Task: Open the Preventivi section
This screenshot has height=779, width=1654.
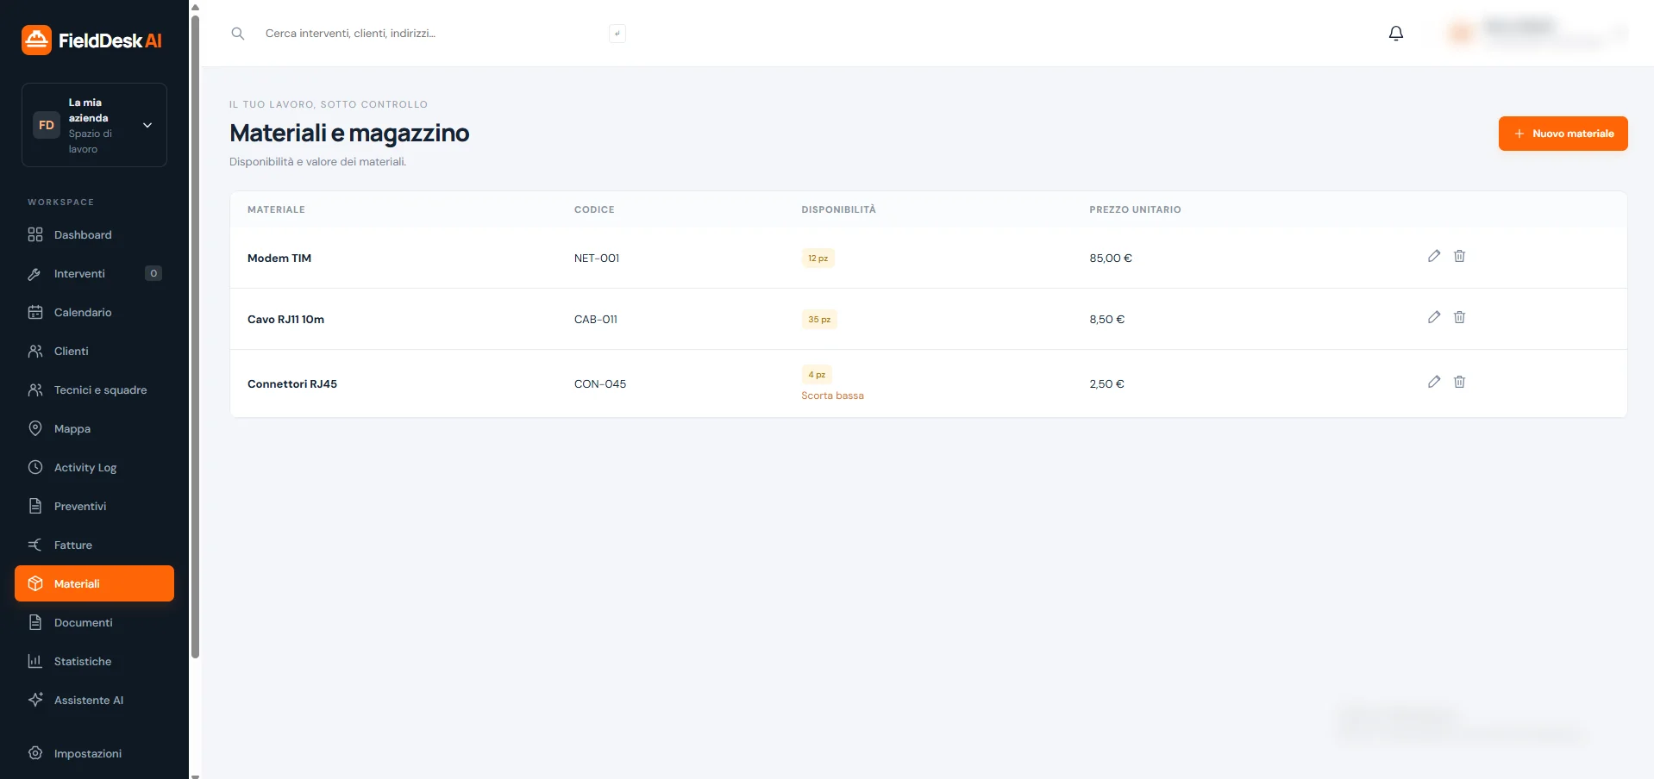Action: (x=94, y=506)
